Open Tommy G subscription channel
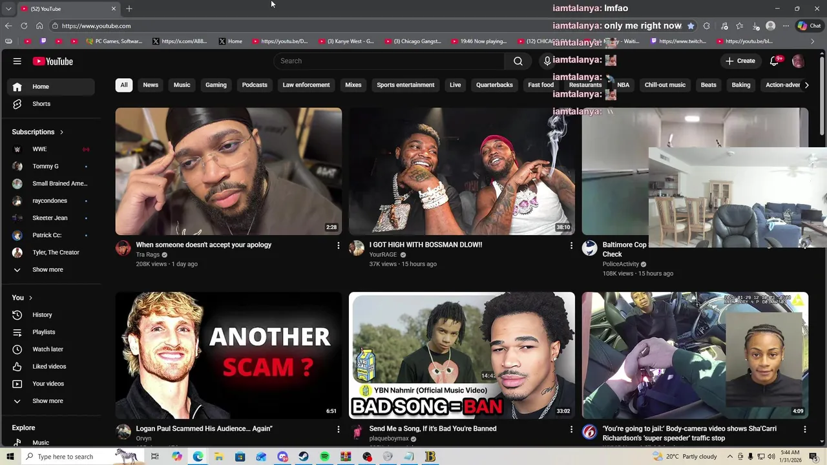The width and height of the screenshot is (827, 465). pos(50,167)
